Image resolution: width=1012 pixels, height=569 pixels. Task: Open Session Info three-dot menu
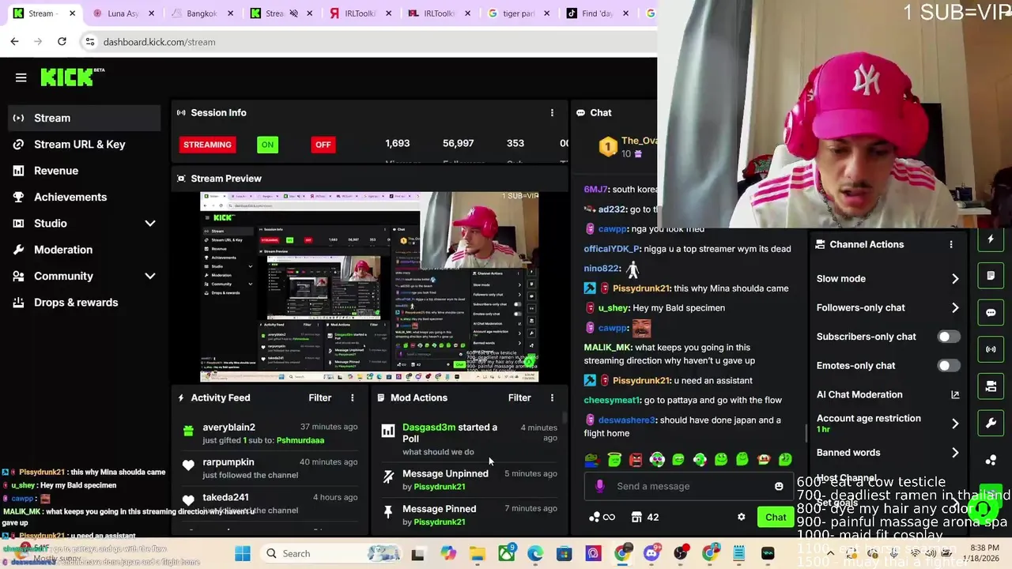tap(552, 113)
